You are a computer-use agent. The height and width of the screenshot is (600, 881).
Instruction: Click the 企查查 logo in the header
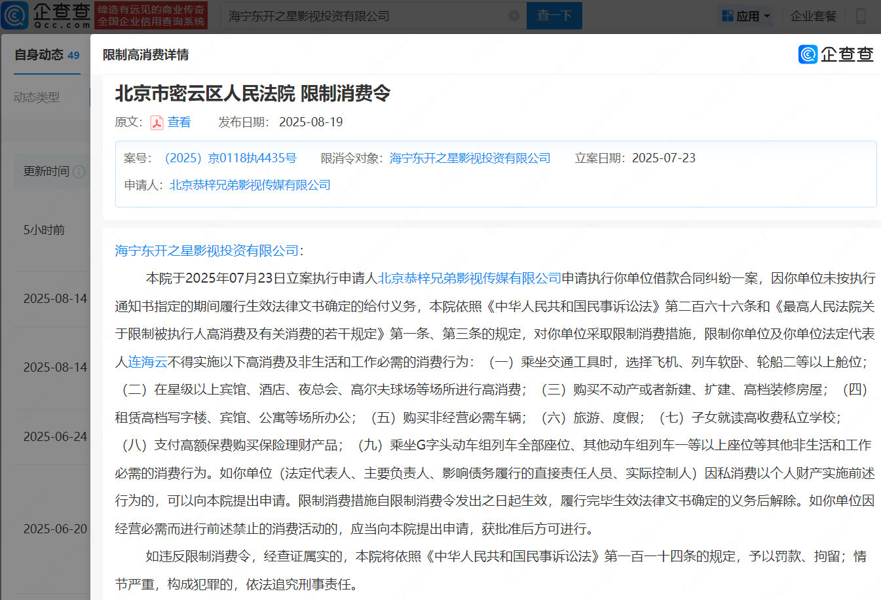coord(46,15)
